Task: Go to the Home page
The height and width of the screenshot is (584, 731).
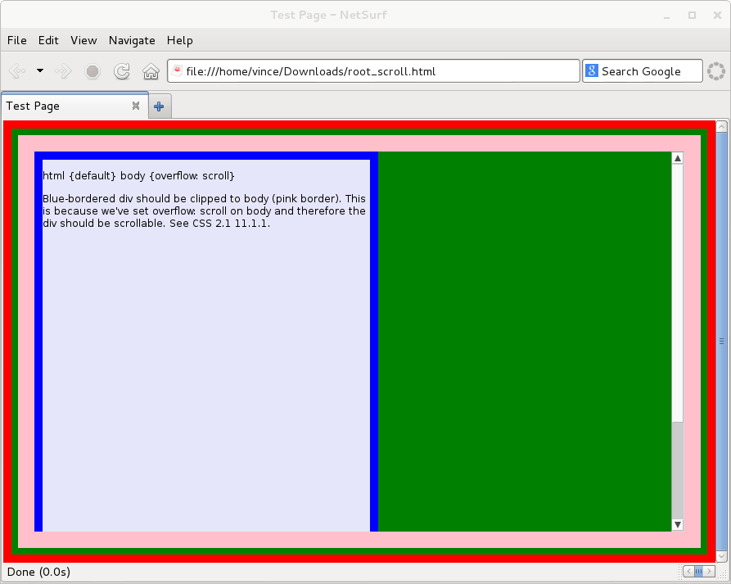Action: click(151, 71)
